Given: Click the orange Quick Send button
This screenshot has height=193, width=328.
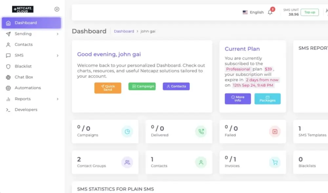Looking at the screenshot, I should [108, 88].
